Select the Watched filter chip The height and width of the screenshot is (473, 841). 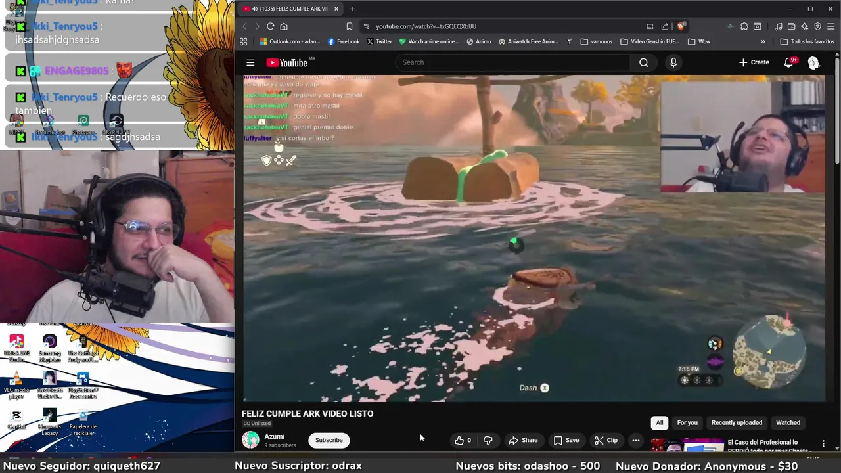point(788,422)
